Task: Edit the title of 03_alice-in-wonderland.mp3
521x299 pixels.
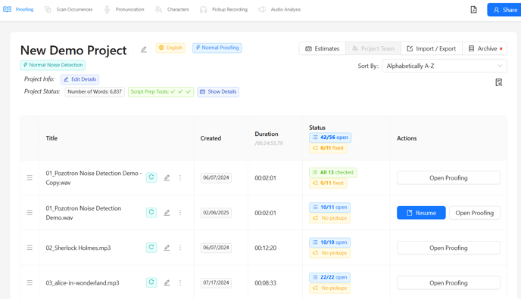Action: pyautogui.click(x=167, y=283)
